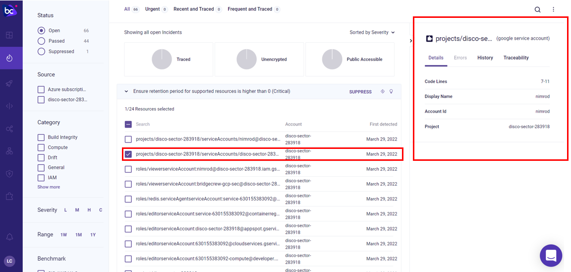The height and width of the screenshot is (272, 571).
Task: Open the rocket icon in sidebar
Action: tap(10, 83)
